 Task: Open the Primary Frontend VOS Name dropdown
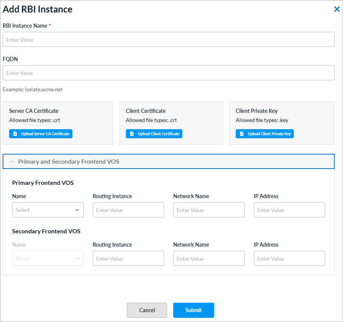48,210
